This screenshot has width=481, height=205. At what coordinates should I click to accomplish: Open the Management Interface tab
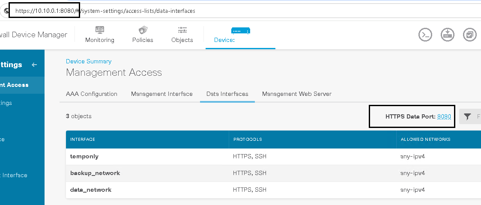click(x=161, y=94)
